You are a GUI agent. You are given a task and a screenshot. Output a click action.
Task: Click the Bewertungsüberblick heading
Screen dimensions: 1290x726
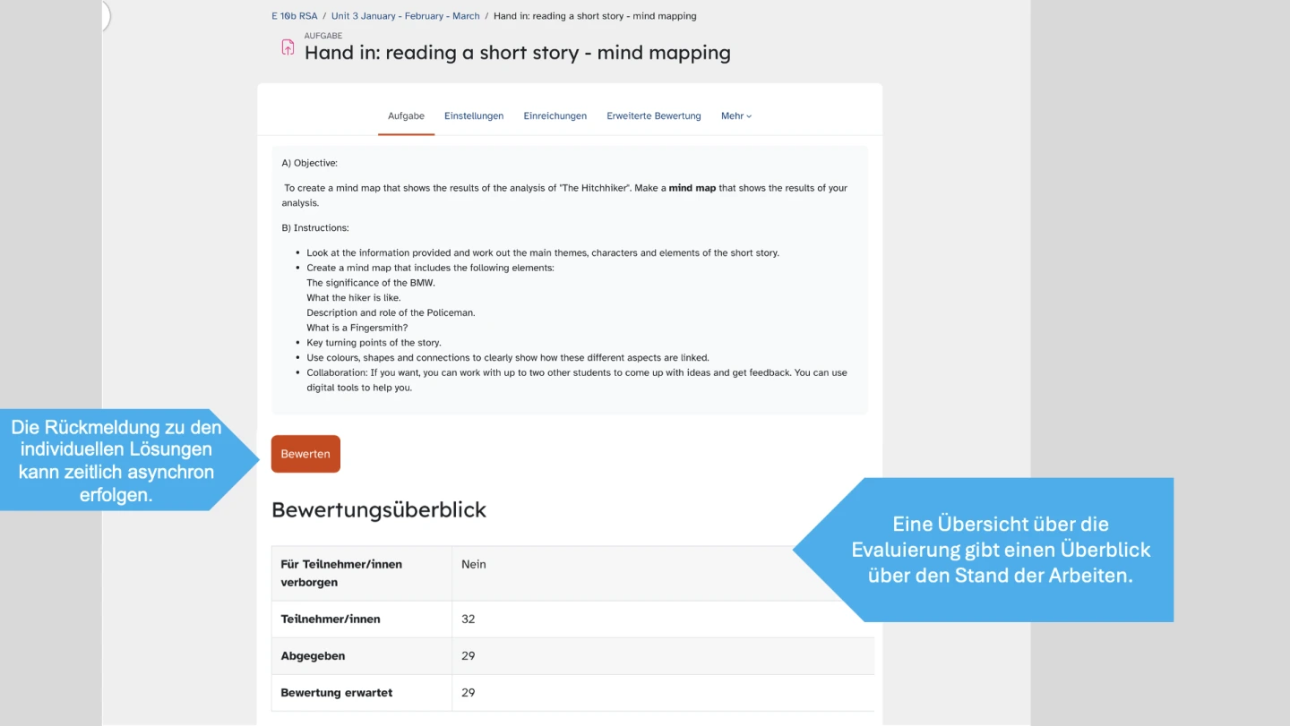tap(378, 510)
